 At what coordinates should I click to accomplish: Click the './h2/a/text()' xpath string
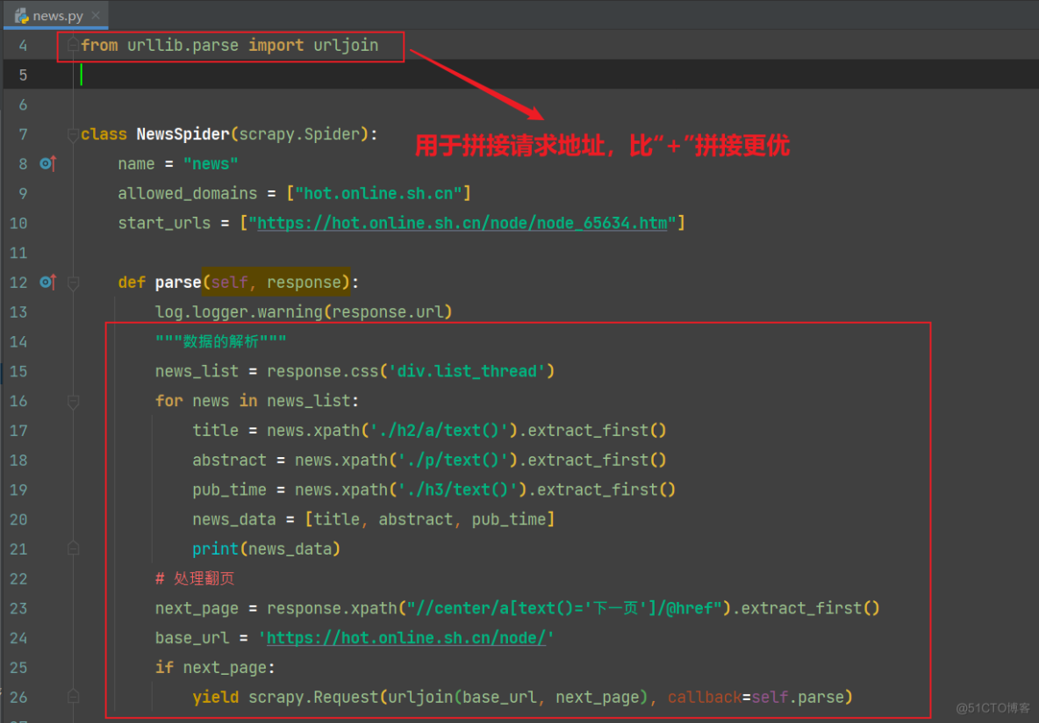click(x=440, y=430)
